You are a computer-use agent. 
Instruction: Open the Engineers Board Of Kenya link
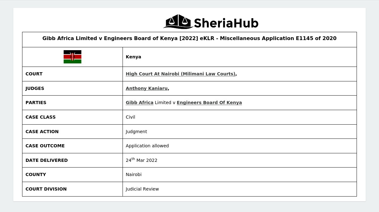point(209,103)
